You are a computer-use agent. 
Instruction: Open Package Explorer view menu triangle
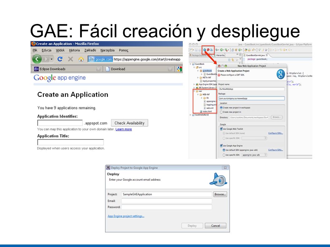[x=240, y=59]
